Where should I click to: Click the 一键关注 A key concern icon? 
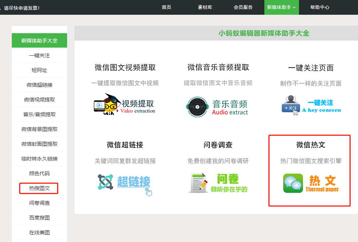click(x=311, y=106)
